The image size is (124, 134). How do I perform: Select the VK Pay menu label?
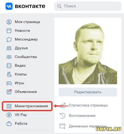(21, 115)
